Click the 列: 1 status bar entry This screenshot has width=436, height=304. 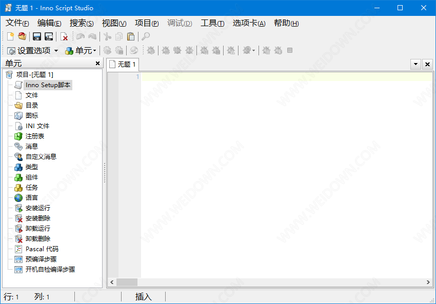(x=42, y=297)
